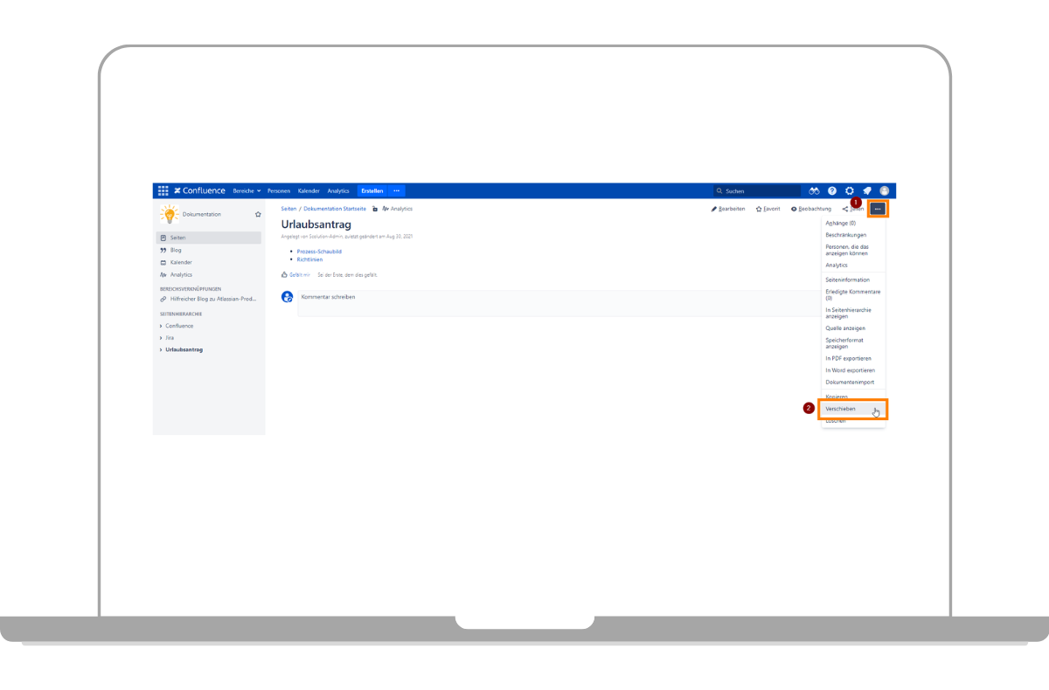The image size is (1049, 690).
Task: Open the app switcher grid icon
Action: point(163,190)
